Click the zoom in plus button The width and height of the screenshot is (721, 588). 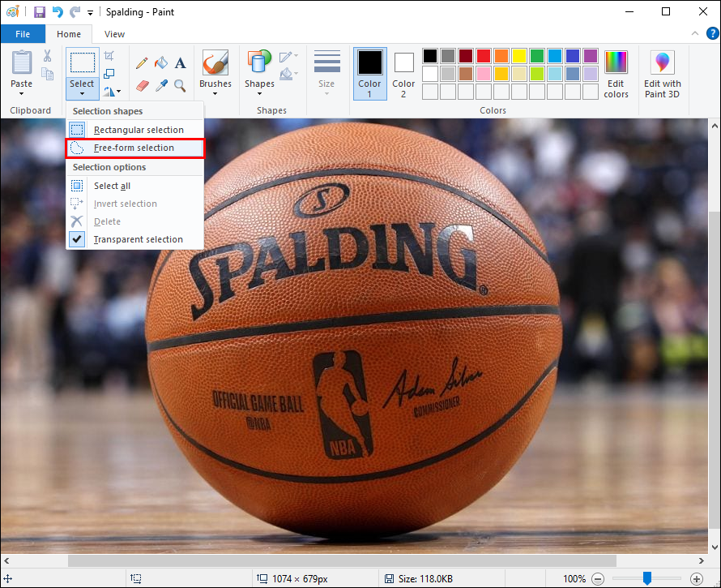tap(697, 578)
